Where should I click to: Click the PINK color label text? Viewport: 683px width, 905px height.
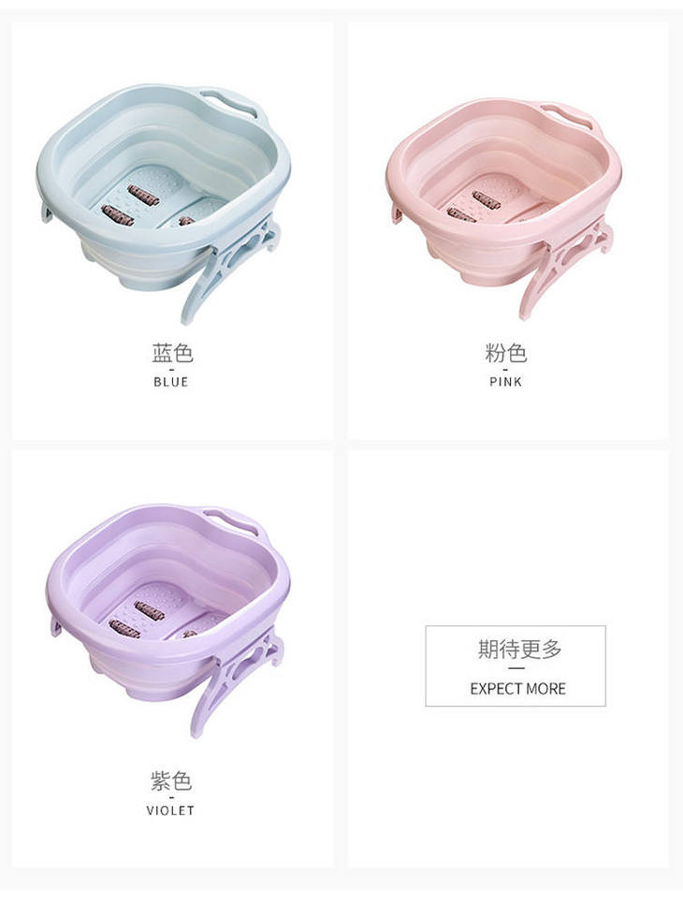[505, 382]
